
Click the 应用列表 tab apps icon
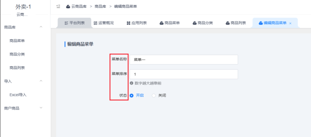[x=128, y=23]
